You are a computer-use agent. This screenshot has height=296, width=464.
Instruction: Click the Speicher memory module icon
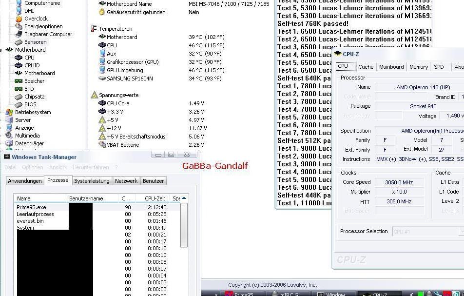19,81
